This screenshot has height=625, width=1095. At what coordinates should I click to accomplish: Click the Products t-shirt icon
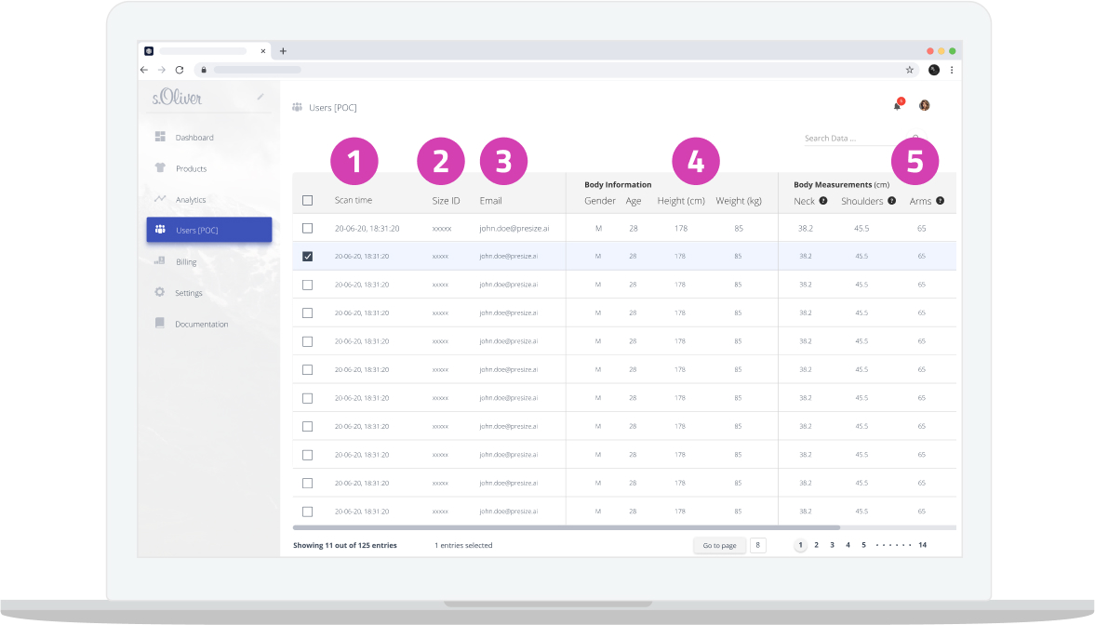click(x=160, y=167)
